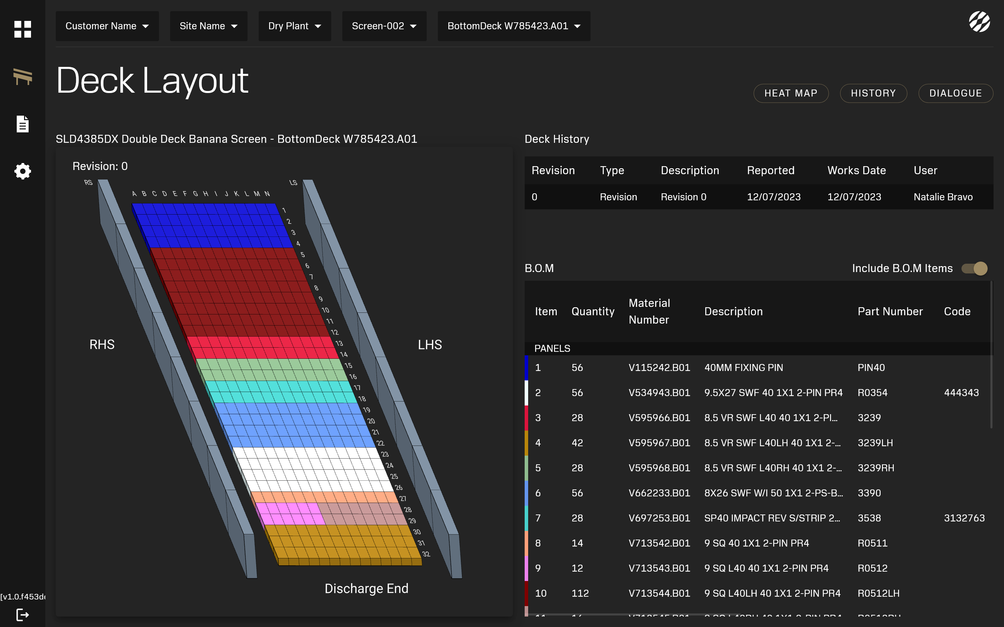The height and width of the screenshot is (627, 1004).
Task: Click the screen deck icon in sidebar
Action: [22, 77]
